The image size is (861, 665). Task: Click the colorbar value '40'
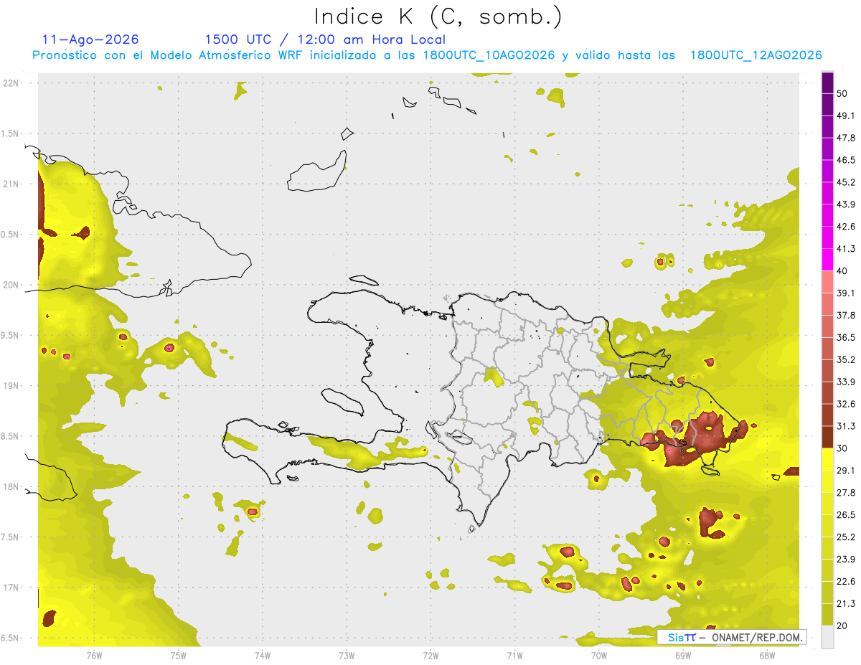842,271
